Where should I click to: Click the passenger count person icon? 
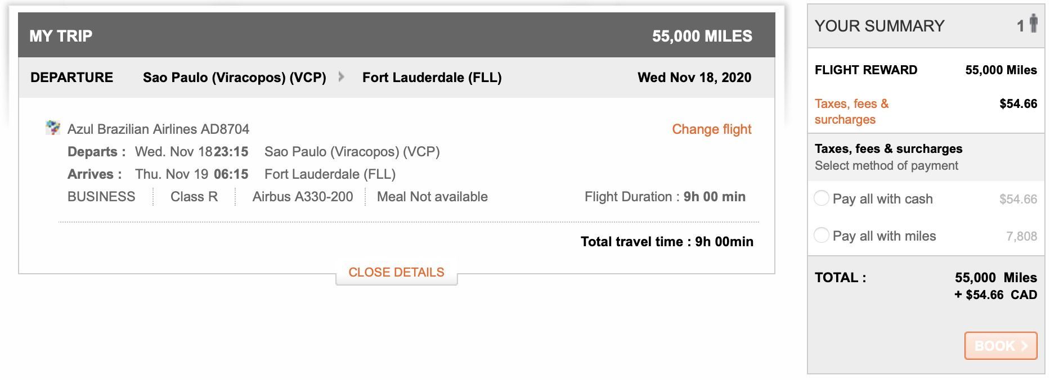click(x=1033, y=24)
